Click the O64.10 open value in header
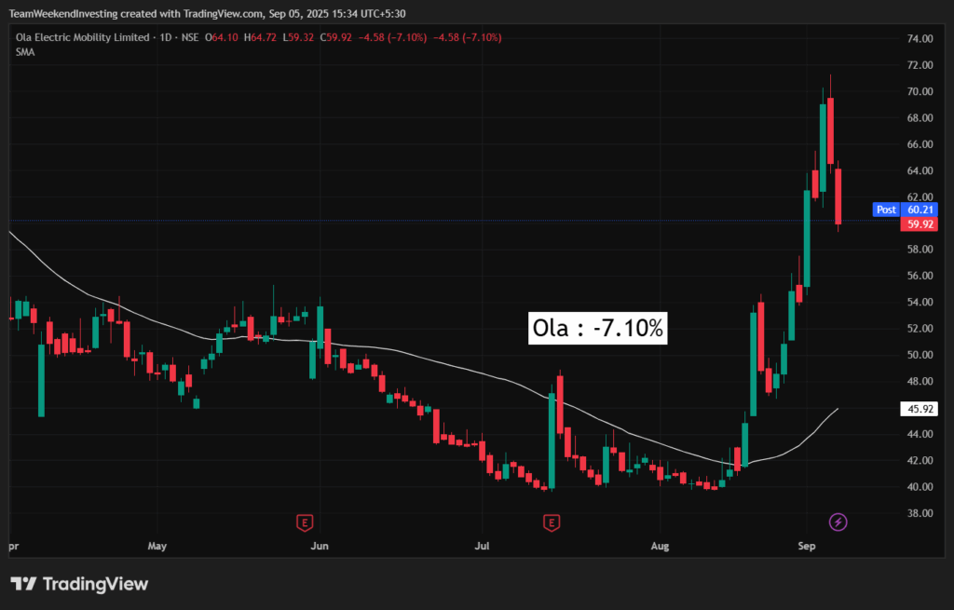This screenshot has width=954, height=610. click(x=222, y=37)
